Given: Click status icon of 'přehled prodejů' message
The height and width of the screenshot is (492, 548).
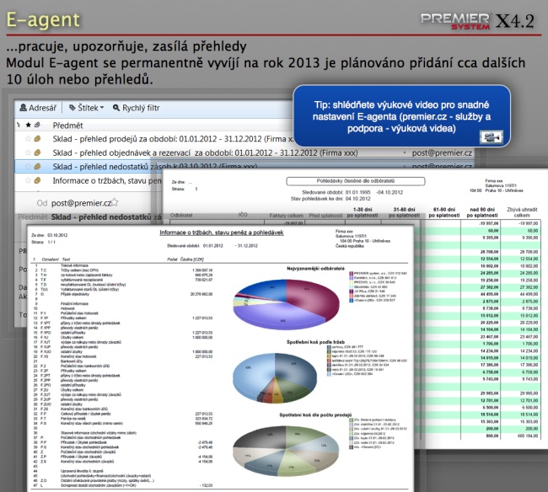Looking at the screenshot, I should [37, 139].
